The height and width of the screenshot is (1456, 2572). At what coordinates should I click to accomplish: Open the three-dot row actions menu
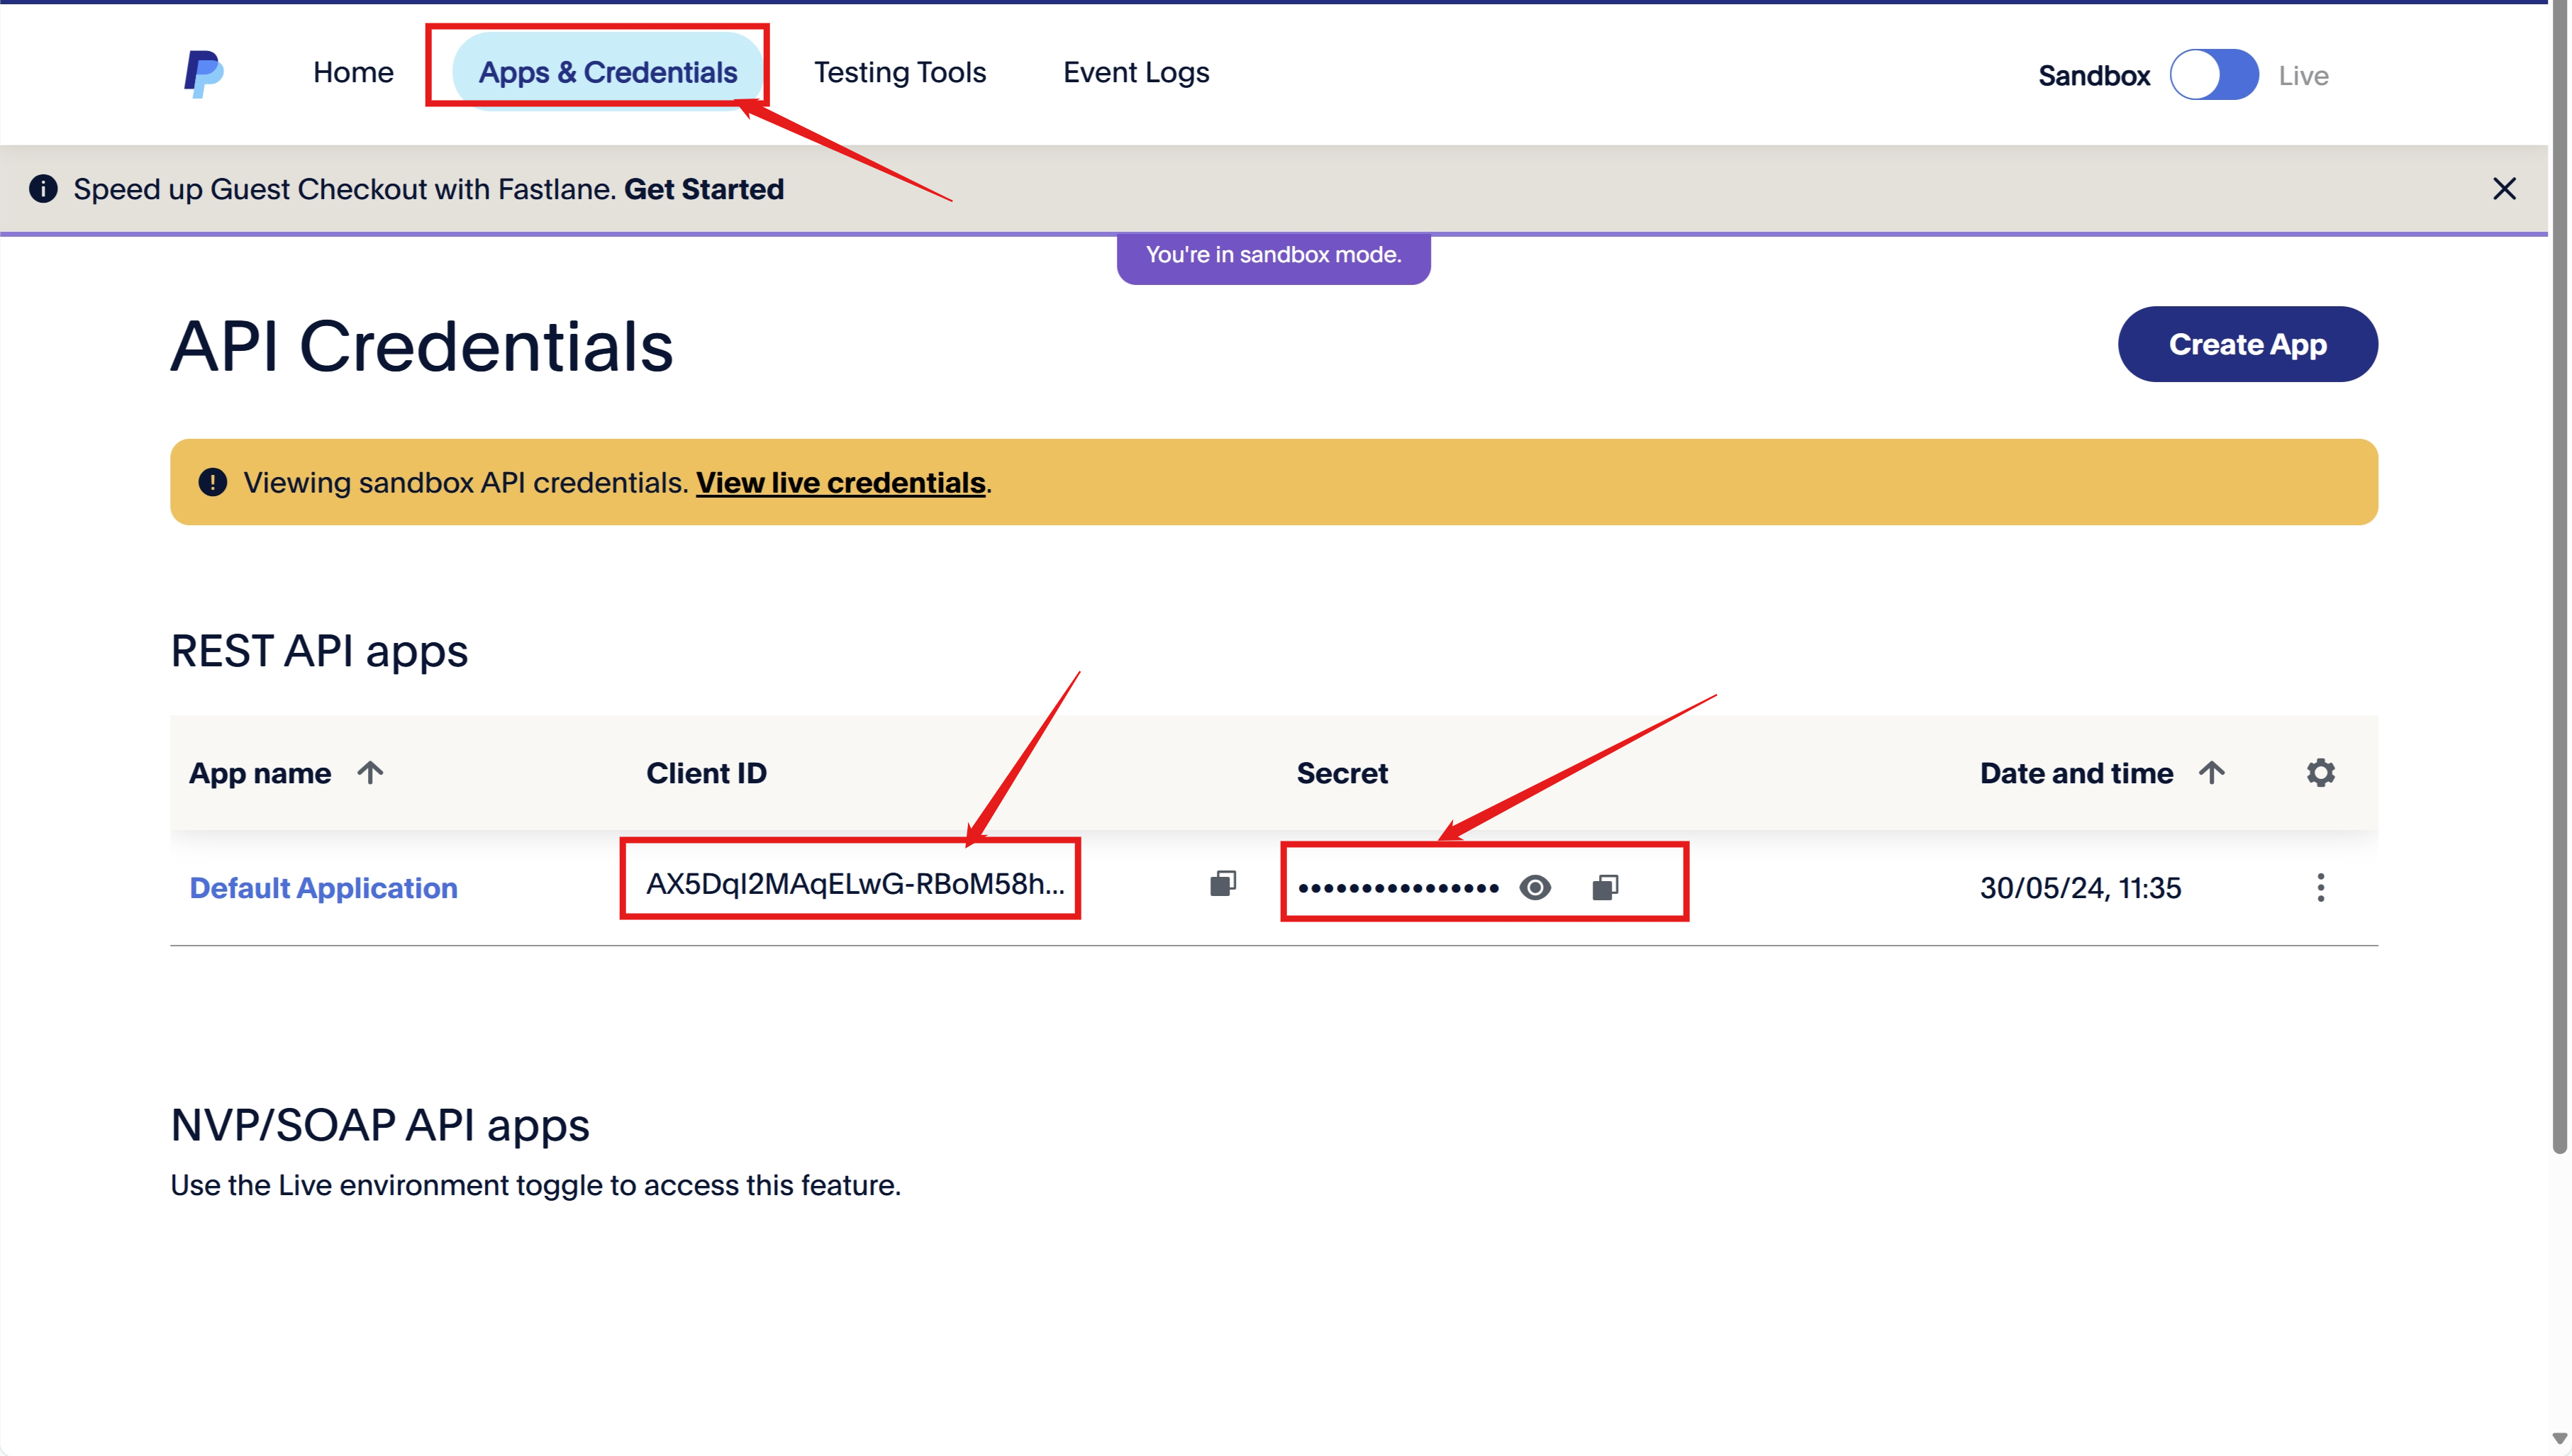2321,887
